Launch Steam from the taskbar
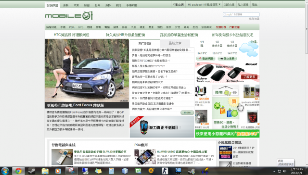The width and height of the screenshot is (308, 175). click(x=31, y=171)
